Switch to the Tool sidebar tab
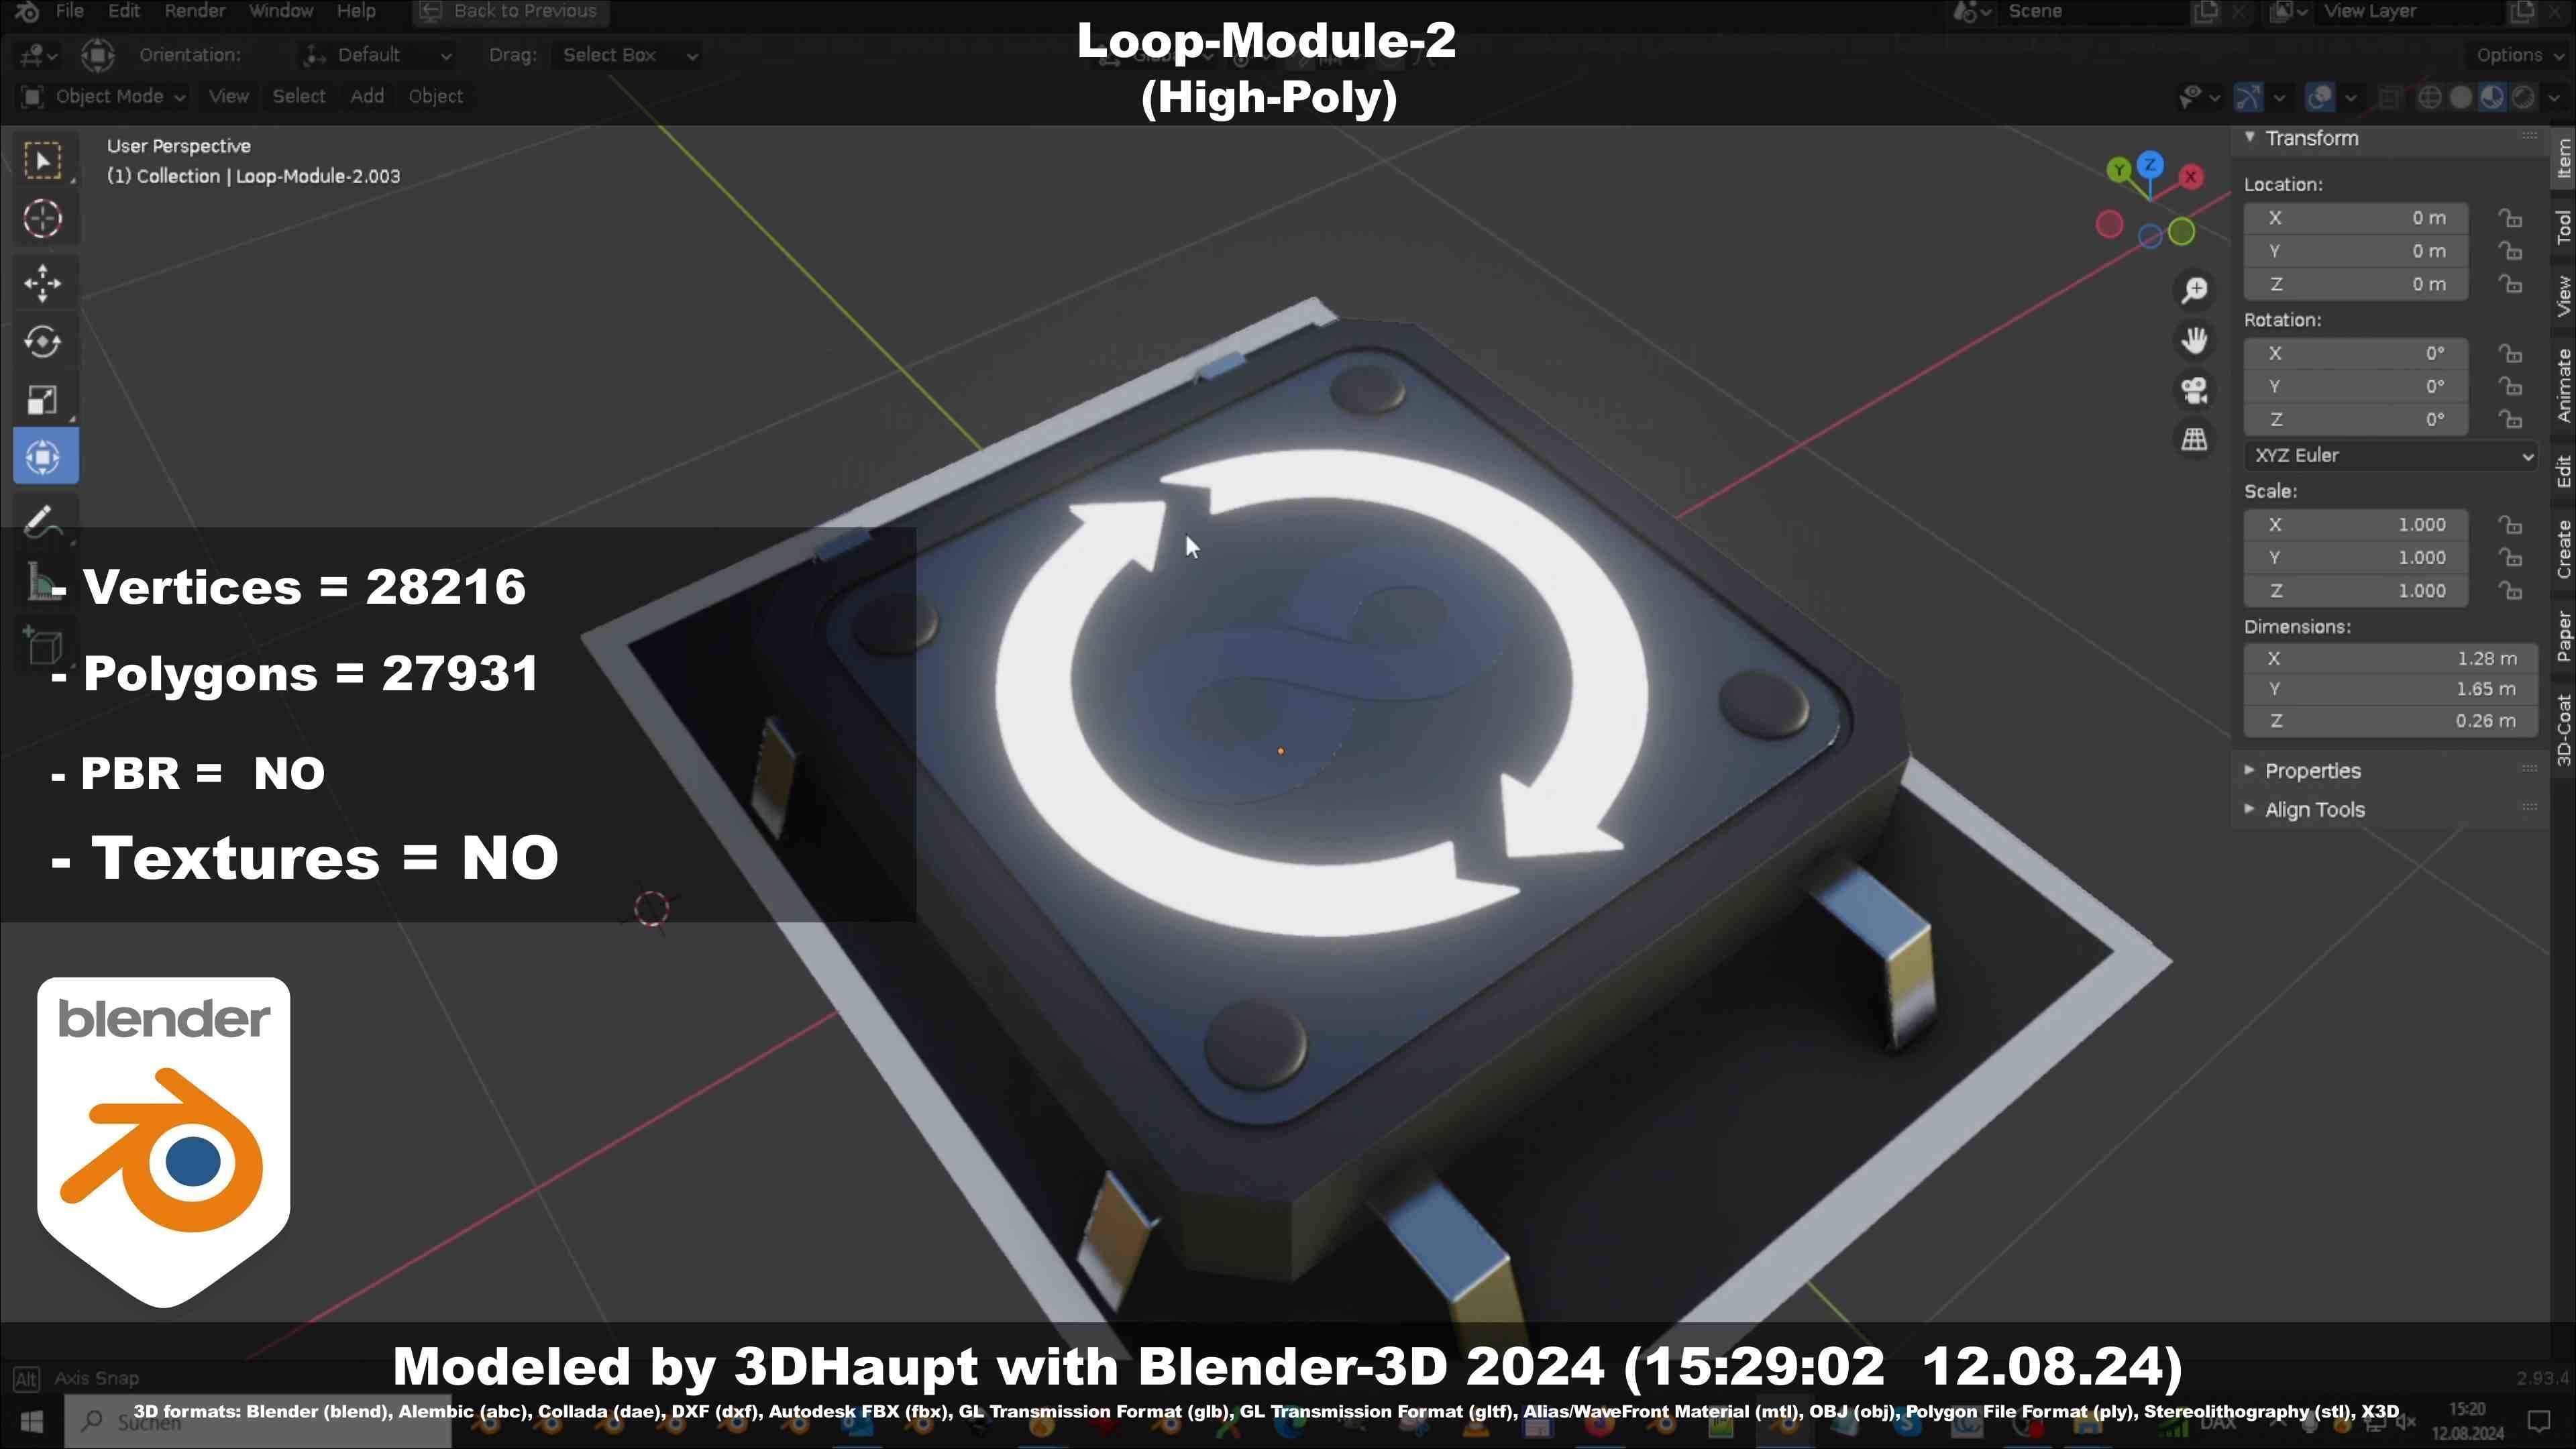 (2563, 227)
